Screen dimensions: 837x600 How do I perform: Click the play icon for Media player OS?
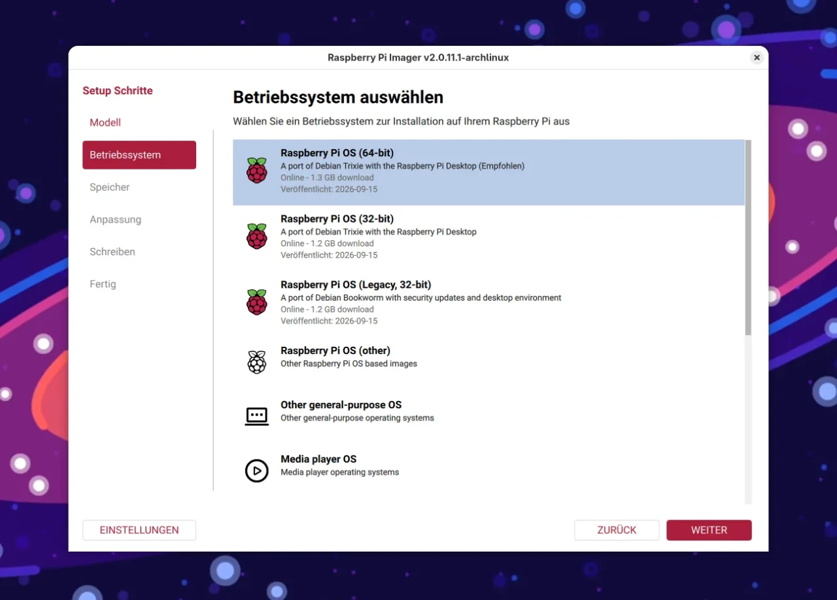pos(256,470)
